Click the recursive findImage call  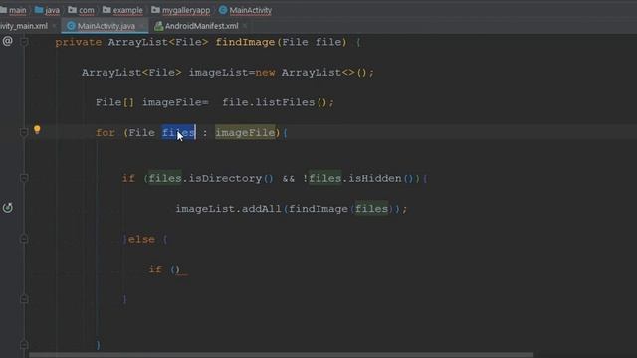click(318, 209)
